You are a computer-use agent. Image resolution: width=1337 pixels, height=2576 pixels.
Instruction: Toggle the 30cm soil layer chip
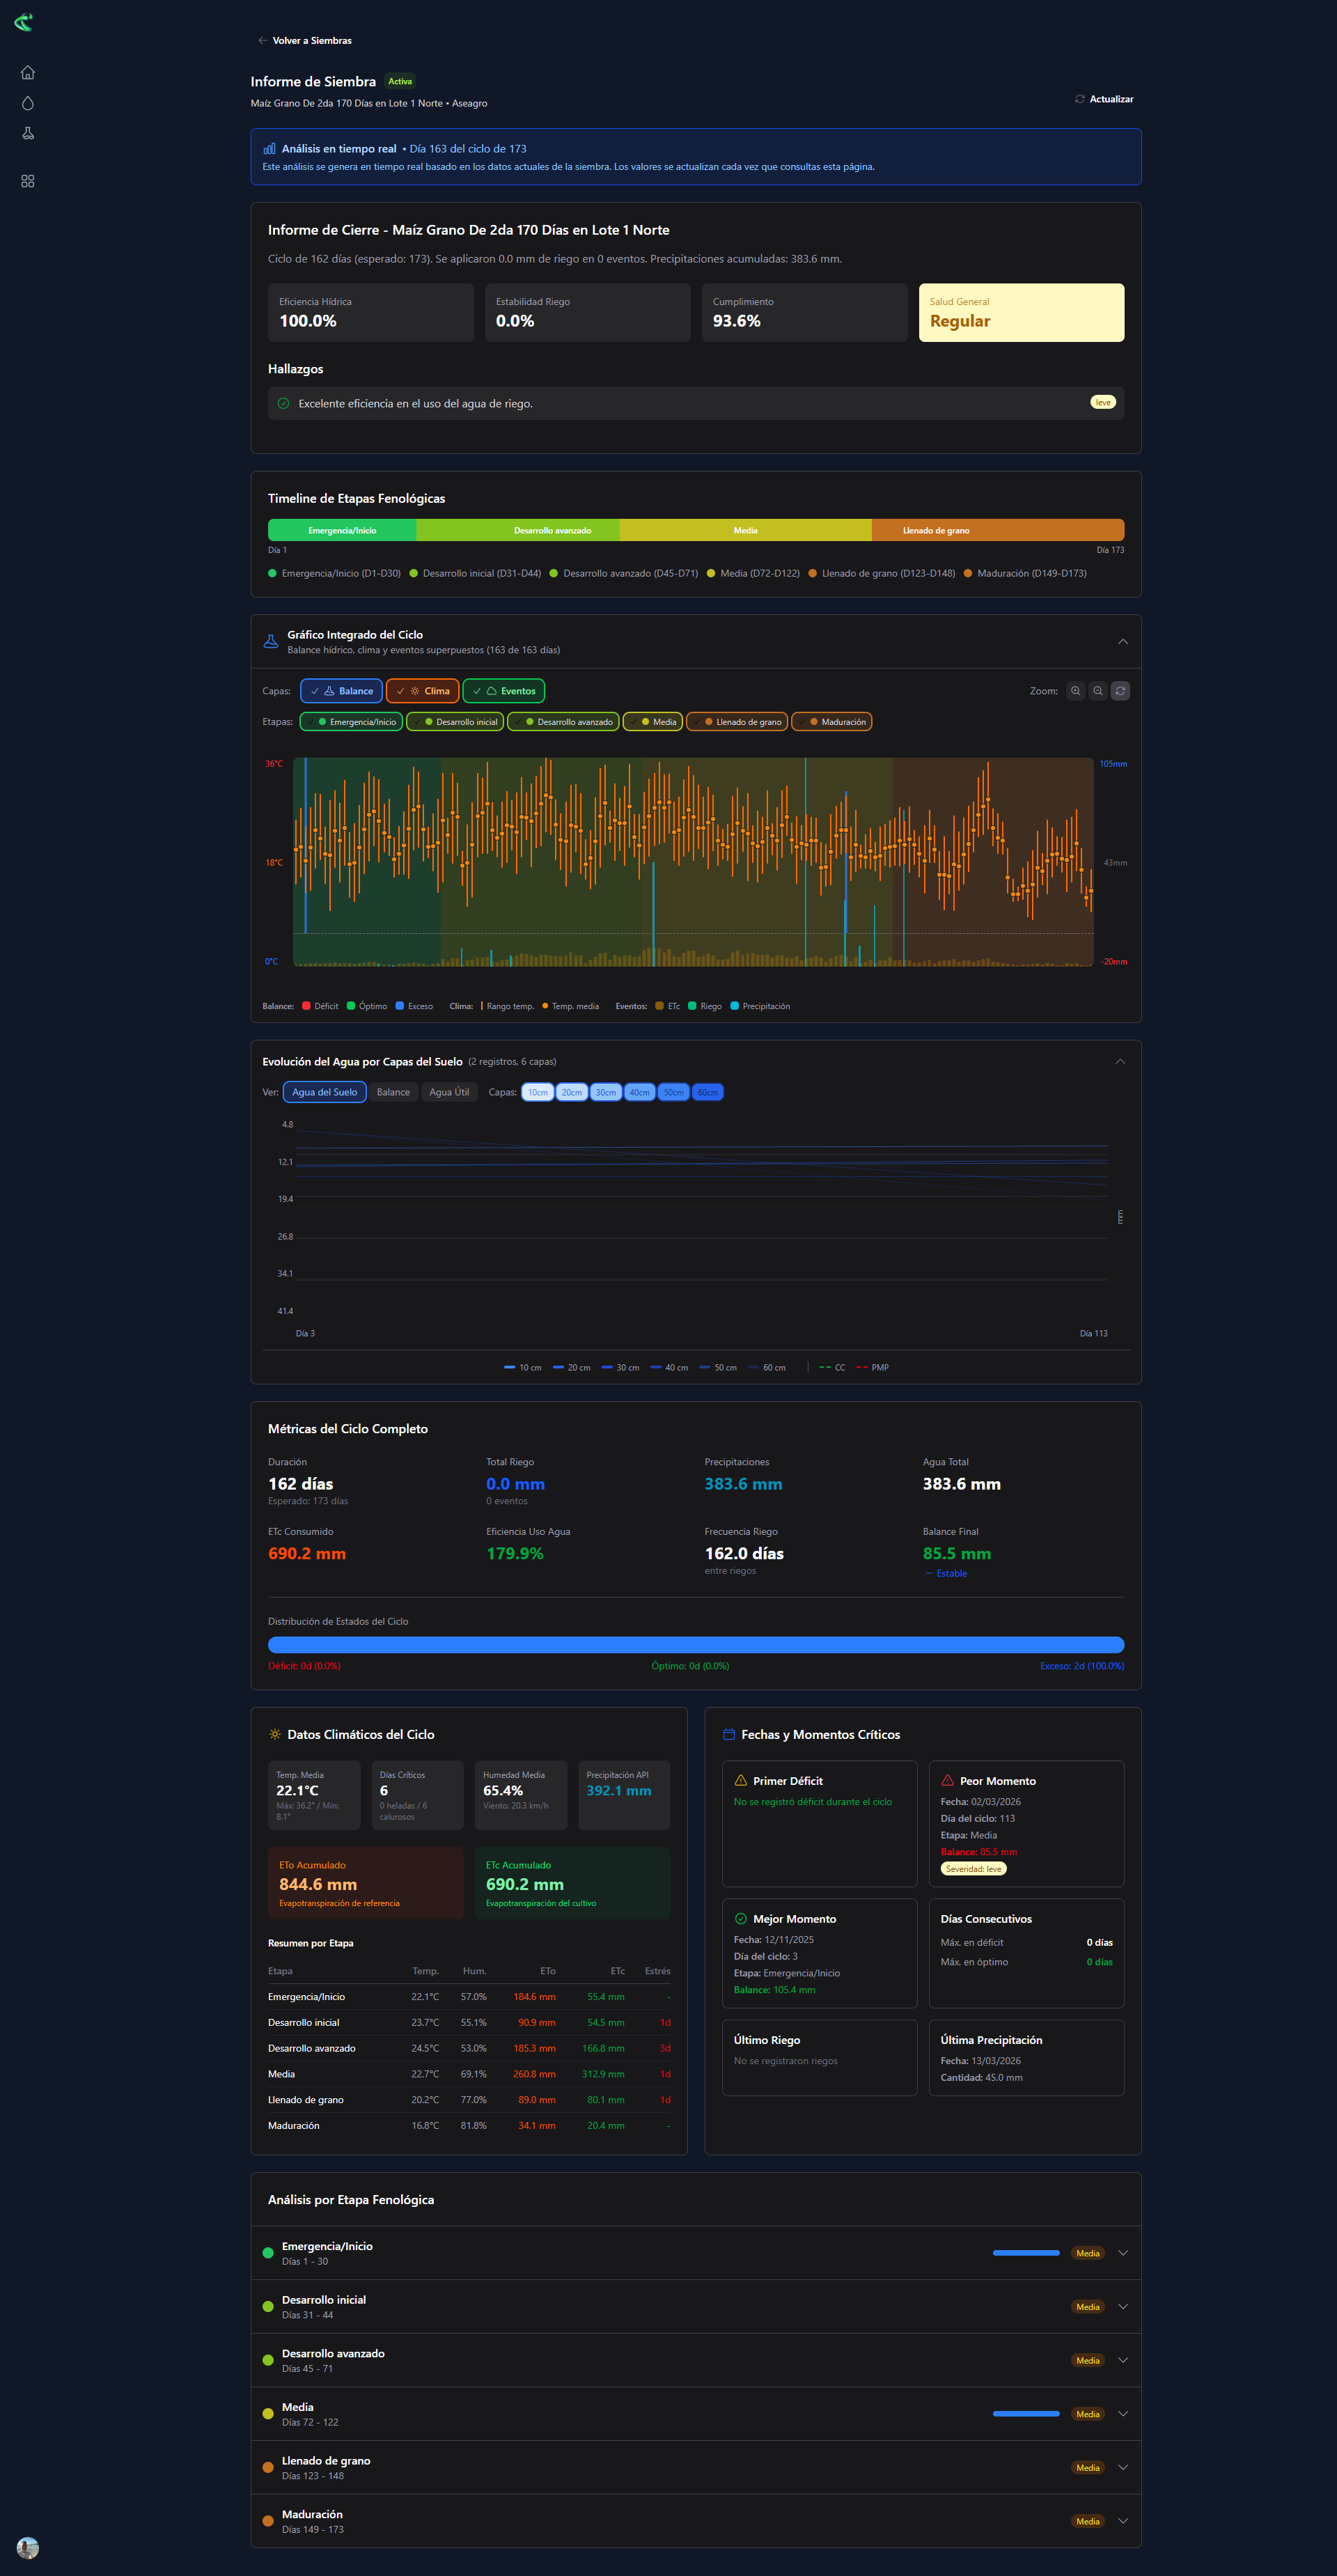pyautogui.click(x=605, y=1093)
